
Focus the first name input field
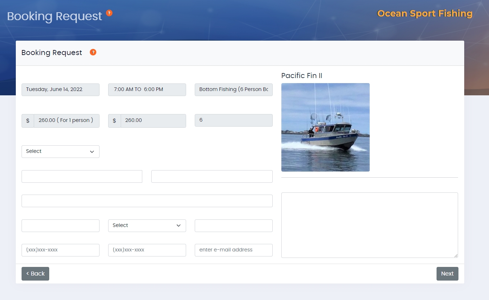pyautogui.click(x=82, y=176)
